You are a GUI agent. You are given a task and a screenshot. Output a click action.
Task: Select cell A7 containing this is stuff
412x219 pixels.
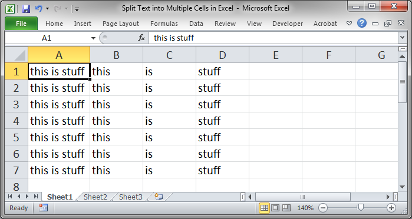click(x=59, y=170)
